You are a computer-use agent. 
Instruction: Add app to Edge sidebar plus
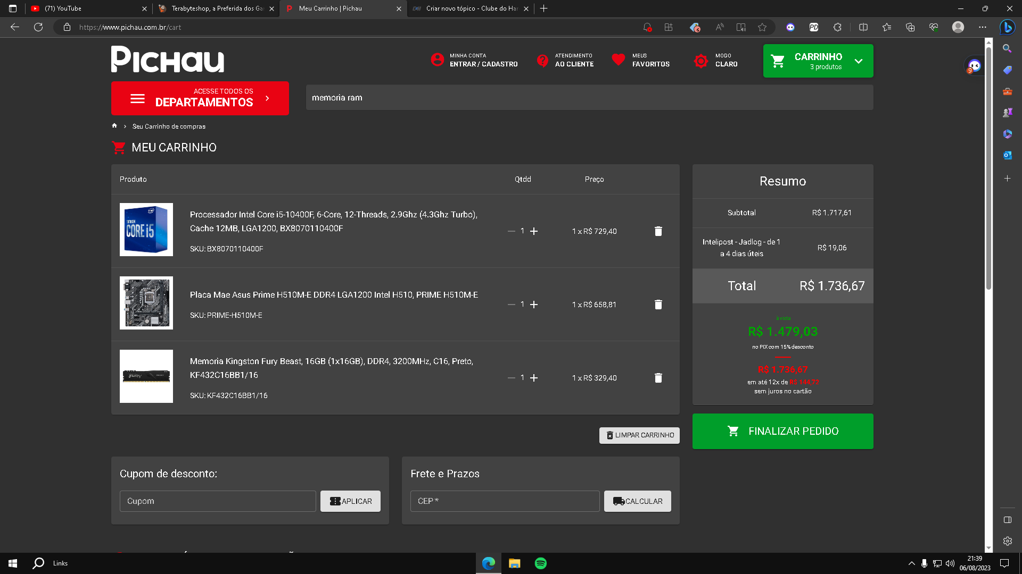(1007, 179)
